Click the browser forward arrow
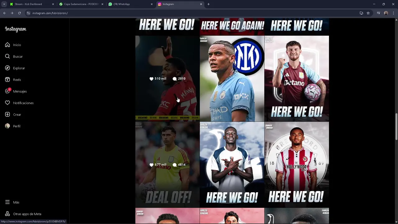This screenshot has height=224, width=398. point(12,13)
